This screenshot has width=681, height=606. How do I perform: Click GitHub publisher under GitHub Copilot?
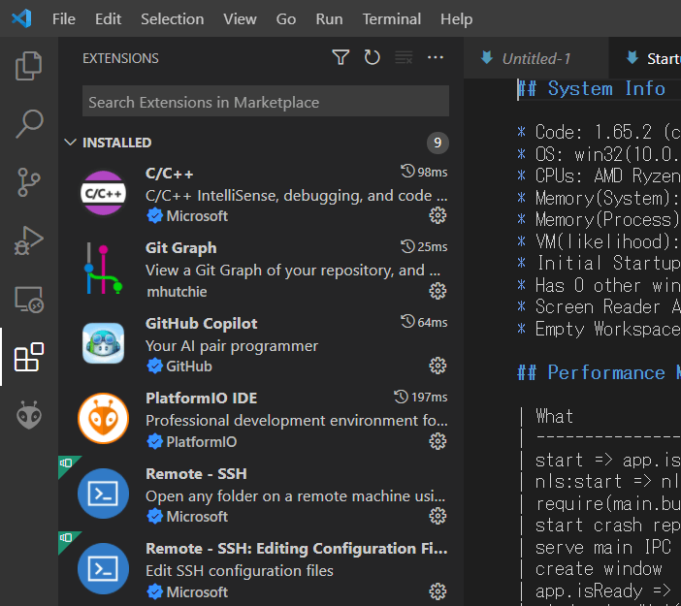point(189,367)
